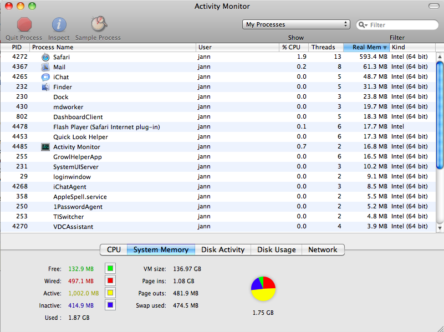Sort by the PID column header
This screenshot has height=332, width=444.
[x=15, y=47]
